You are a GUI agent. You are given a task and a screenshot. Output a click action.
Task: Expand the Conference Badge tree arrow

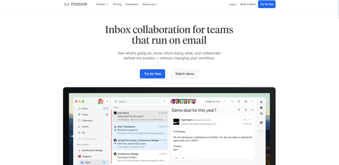75,150
